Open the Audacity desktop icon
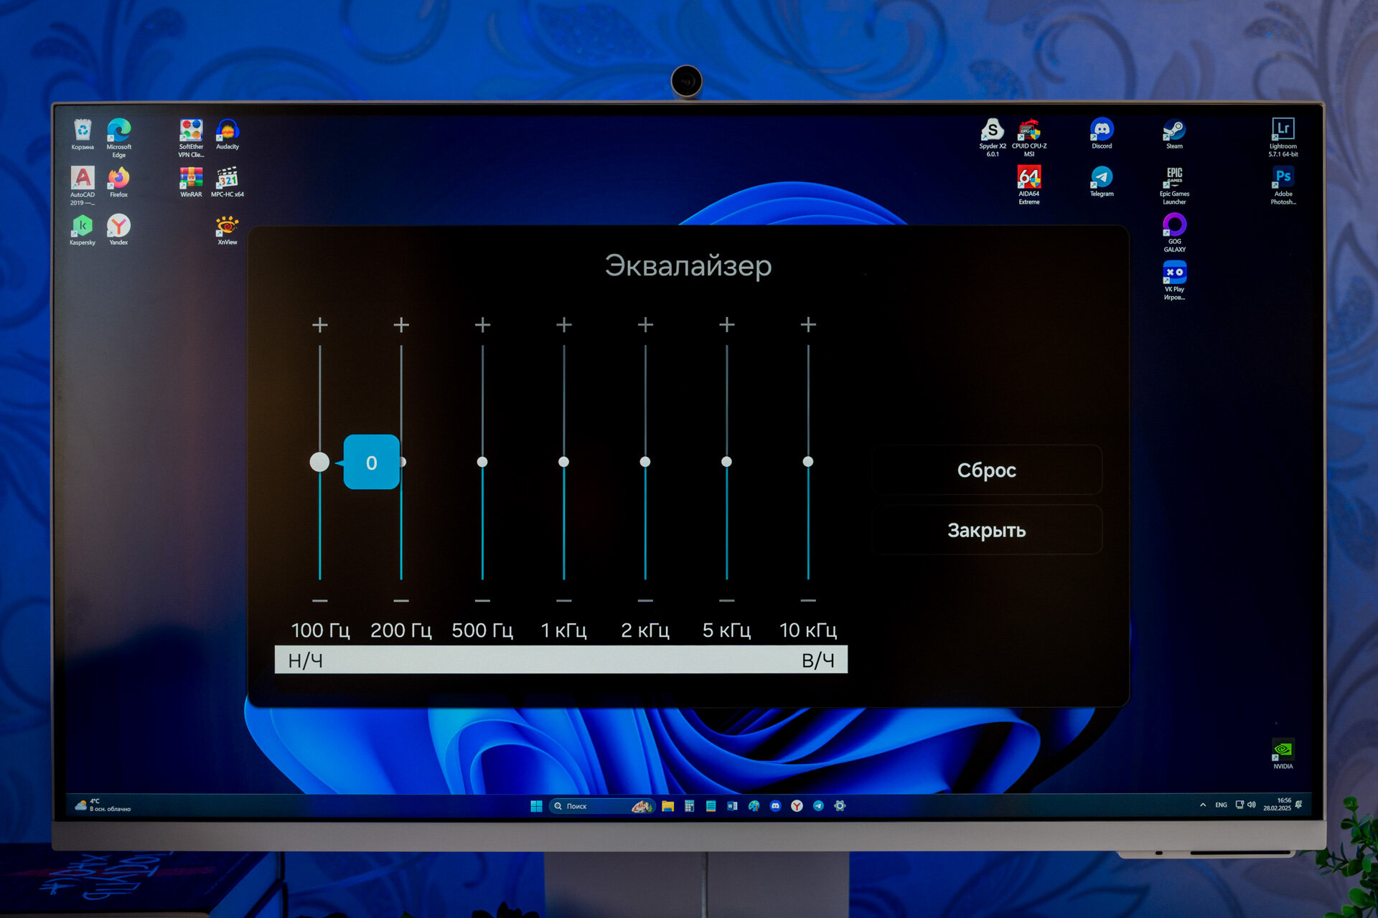This screenshot has height=918, width=1378. click(228, 134)
